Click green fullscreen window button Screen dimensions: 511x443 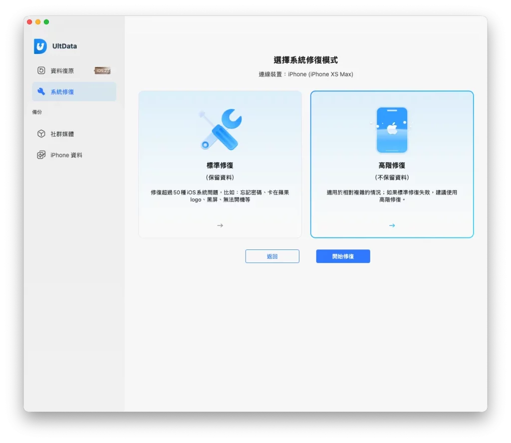[x=46, y=22]
